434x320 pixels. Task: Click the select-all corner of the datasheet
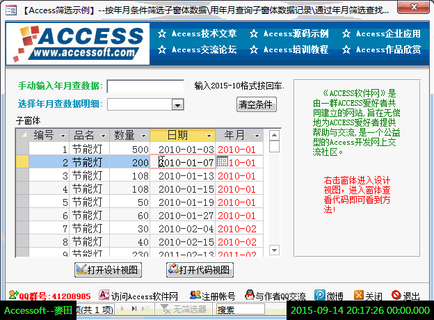point(22,136)
